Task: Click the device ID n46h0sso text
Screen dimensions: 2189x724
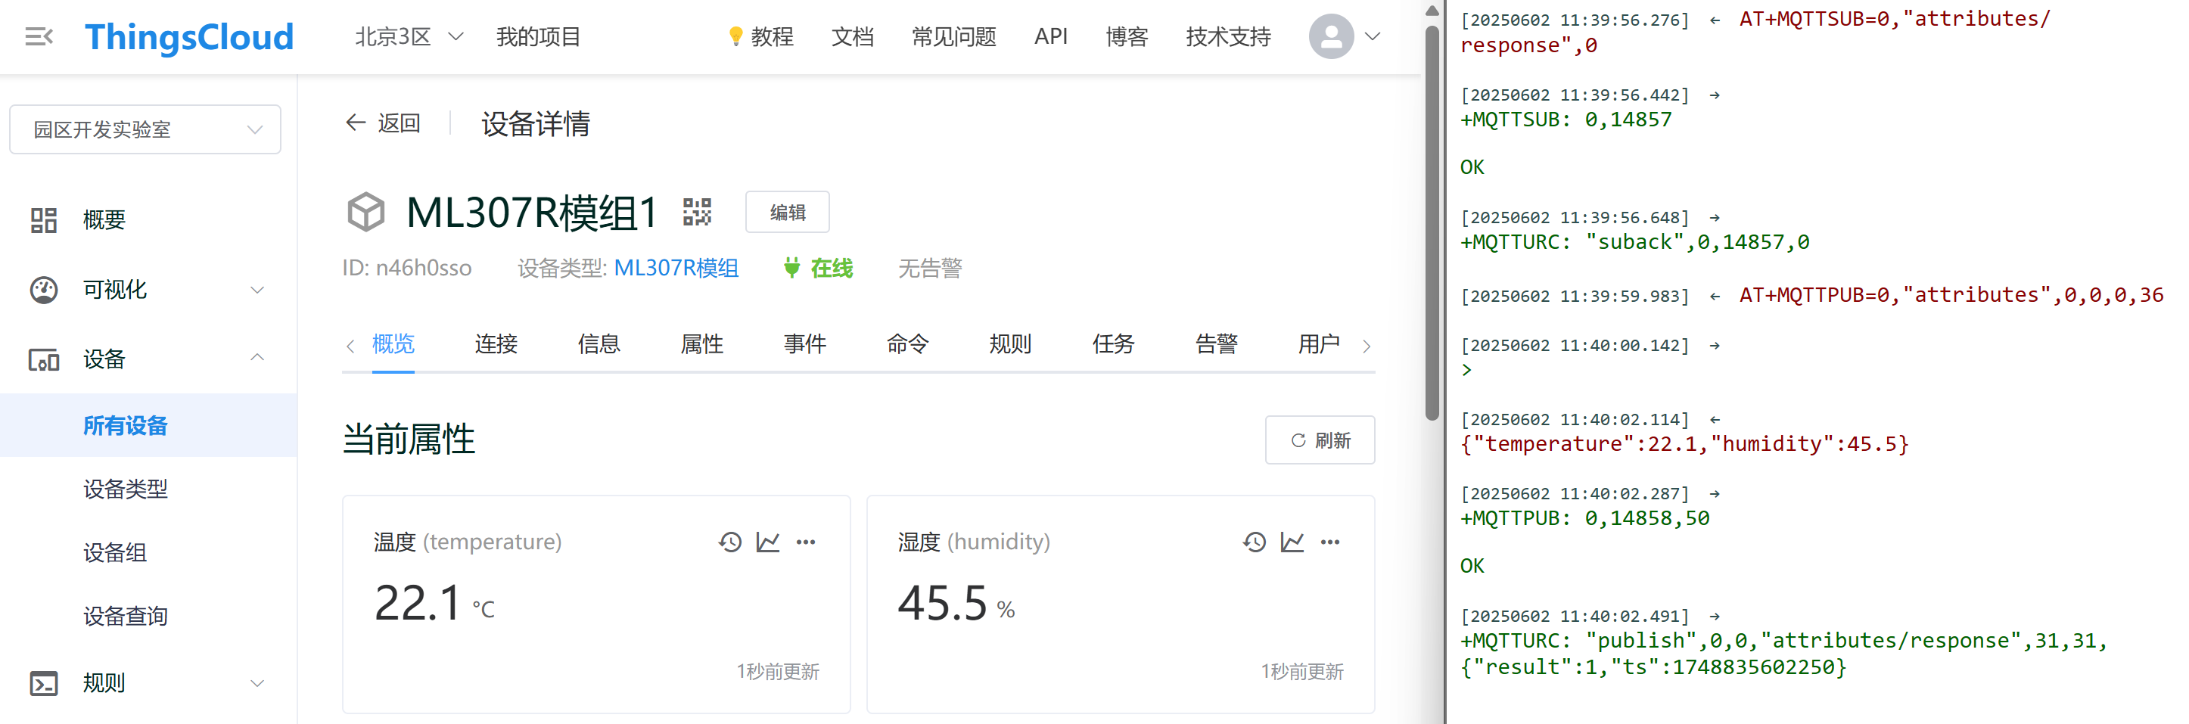Action: [x=423, y=268]
